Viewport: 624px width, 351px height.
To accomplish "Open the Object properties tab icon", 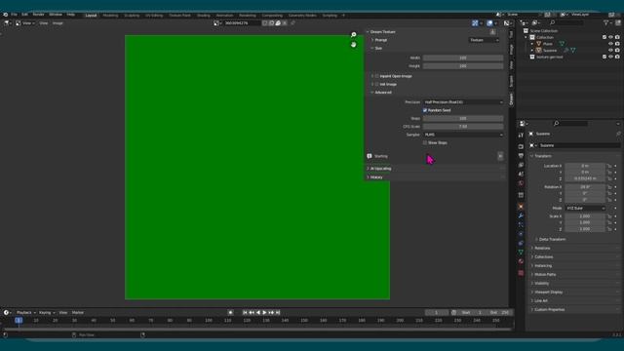I will [521, 207].
